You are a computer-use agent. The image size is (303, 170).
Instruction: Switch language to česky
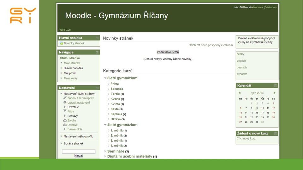tap(241, 54)
